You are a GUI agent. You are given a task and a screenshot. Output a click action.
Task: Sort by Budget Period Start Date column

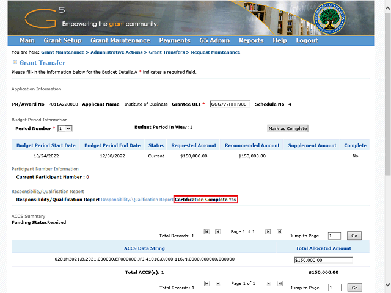46,145
